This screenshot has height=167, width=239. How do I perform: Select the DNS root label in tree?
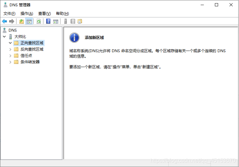click(x=13, y=30)
